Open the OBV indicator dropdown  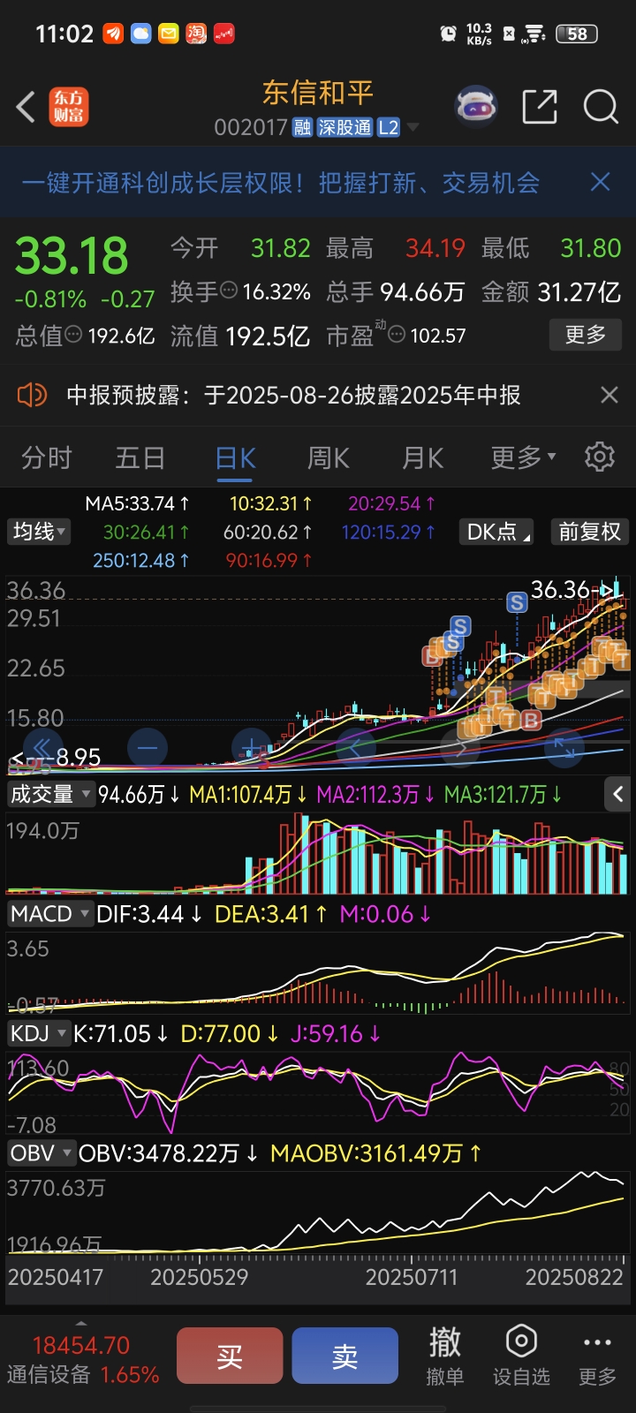(41, 1153)
